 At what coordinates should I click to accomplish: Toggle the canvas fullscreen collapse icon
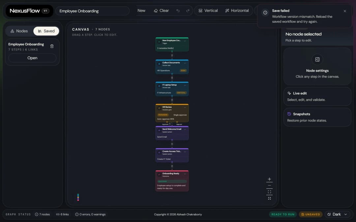(269, 198)
